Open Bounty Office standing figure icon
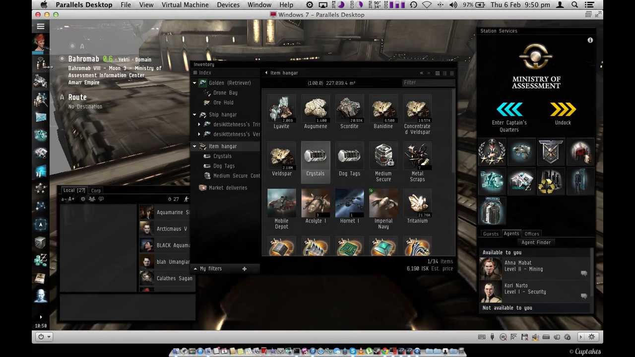Viewport: 635px width, 357px height. tap(580, 182)
